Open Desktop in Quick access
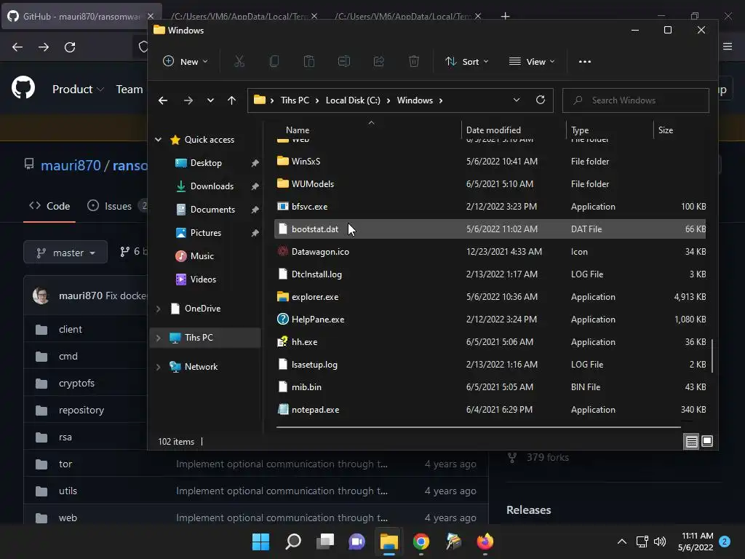 pyautogui.click(x=206, y=163)
